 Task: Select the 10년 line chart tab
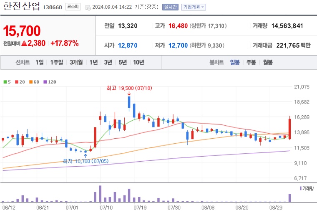(x=138, y=62)
